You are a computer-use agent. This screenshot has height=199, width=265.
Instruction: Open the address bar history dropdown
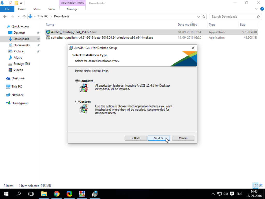(x=198, y=17)
